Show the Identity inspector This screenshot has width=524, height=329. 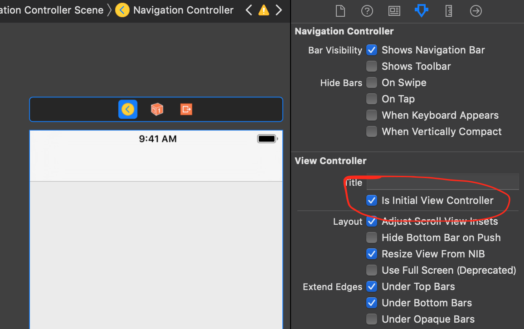pyautogui.click(x=394, y=11)
